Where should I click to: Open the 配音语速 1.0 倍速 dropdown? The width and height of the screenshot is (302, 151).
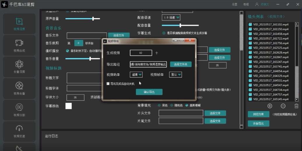tap(171, 17)
